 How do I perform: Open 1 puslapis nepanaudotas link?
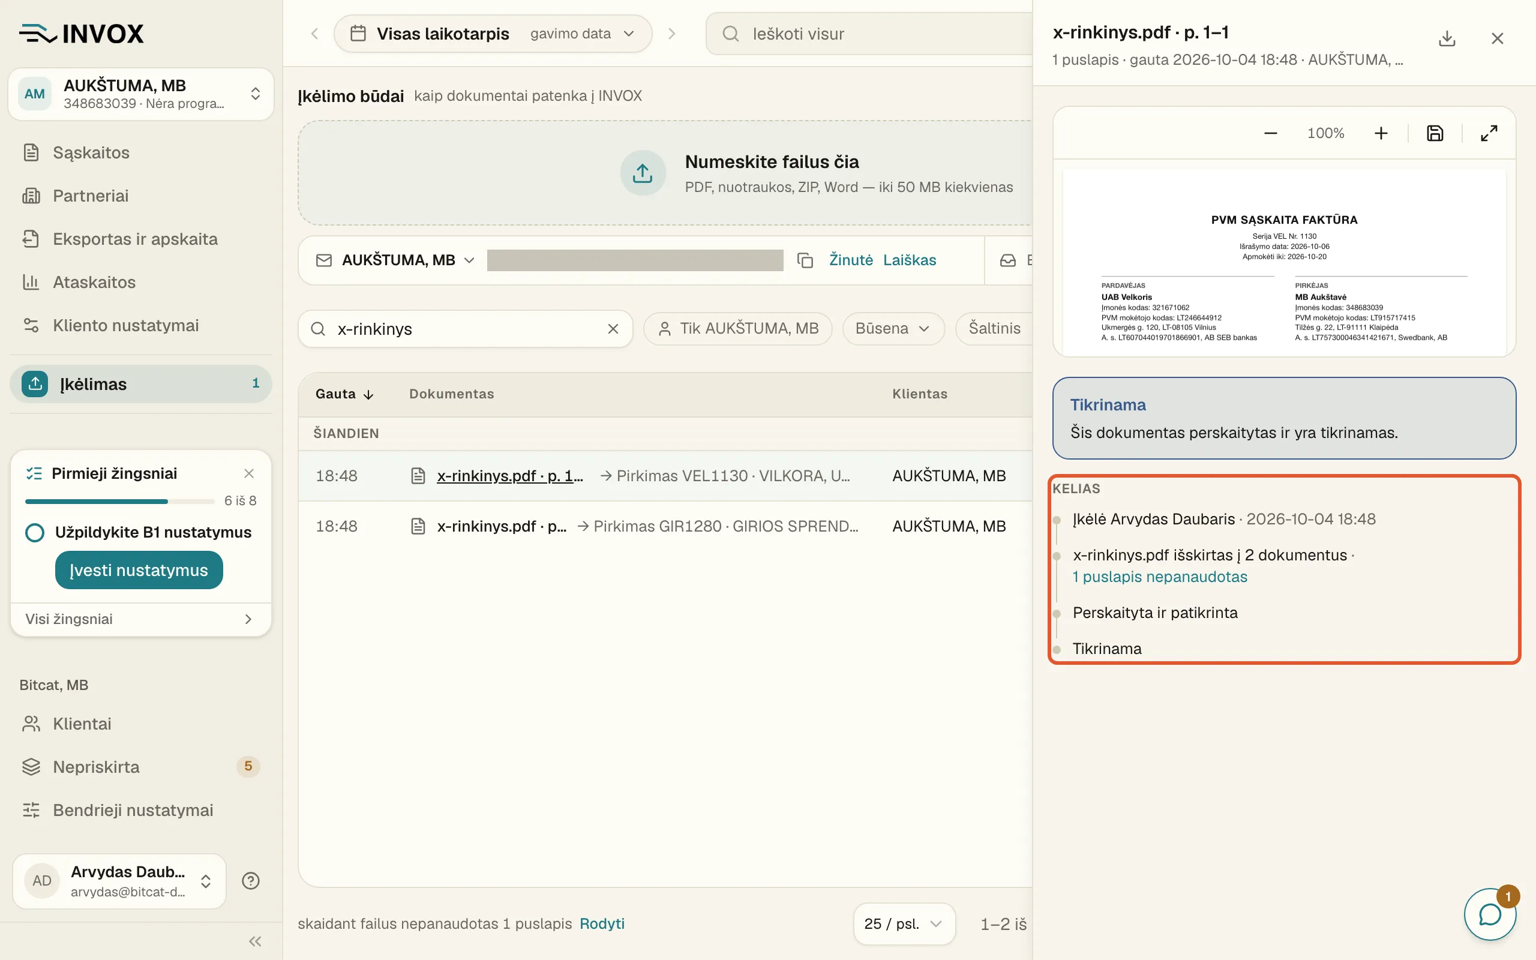[x=1160, y=577]
